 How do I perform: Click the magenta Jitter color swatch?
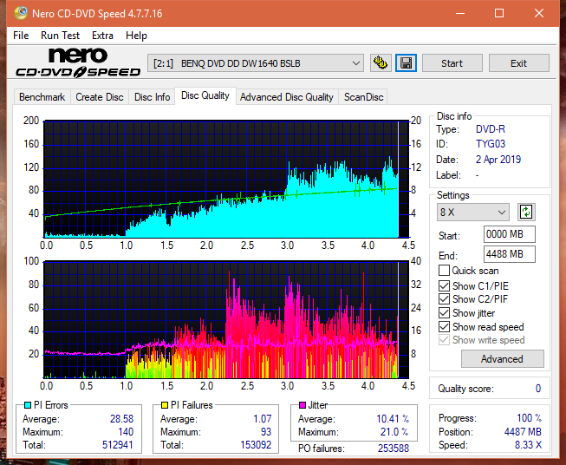[303, 405]
